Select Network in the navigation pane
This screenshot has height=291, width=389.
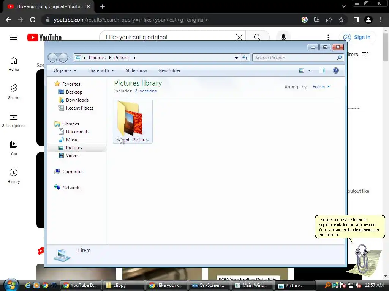pos(71,187)
